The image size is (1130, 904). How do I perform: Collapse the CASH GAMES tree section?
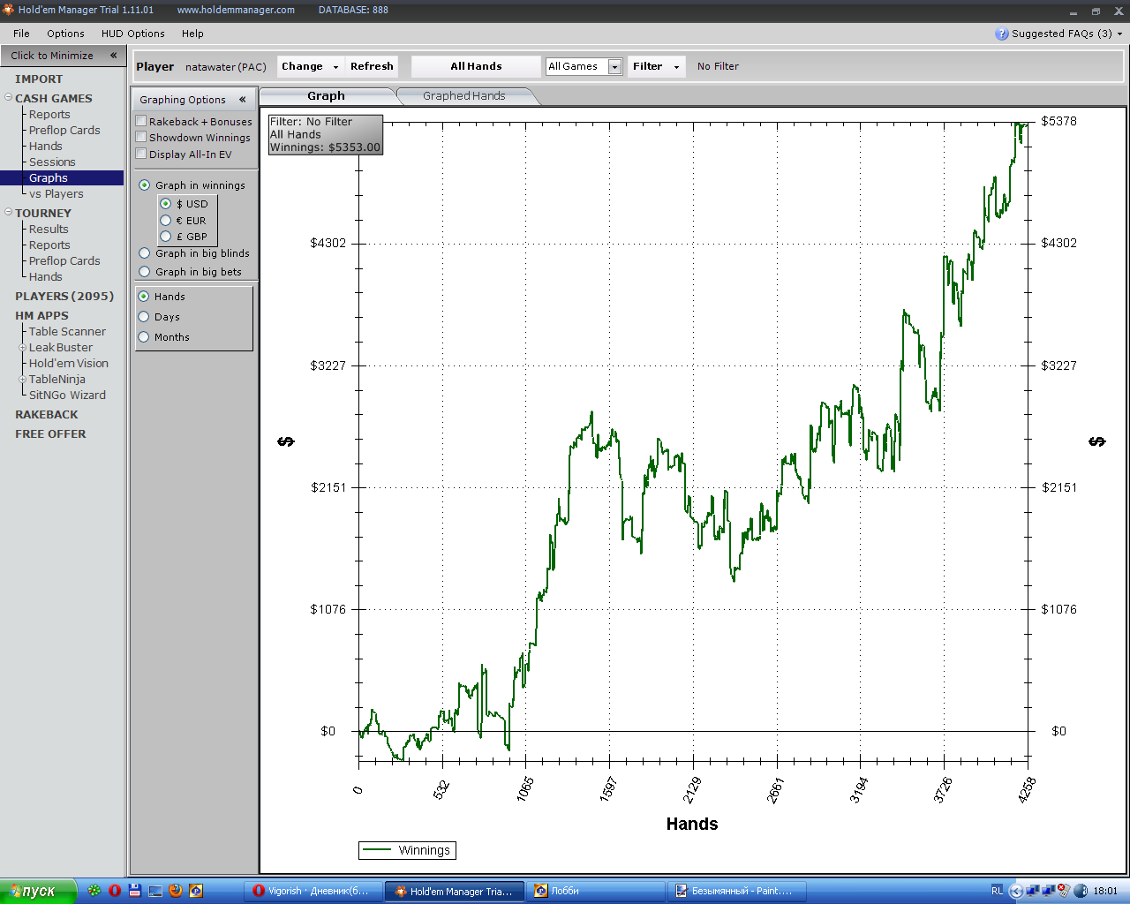tap(8, 98)
